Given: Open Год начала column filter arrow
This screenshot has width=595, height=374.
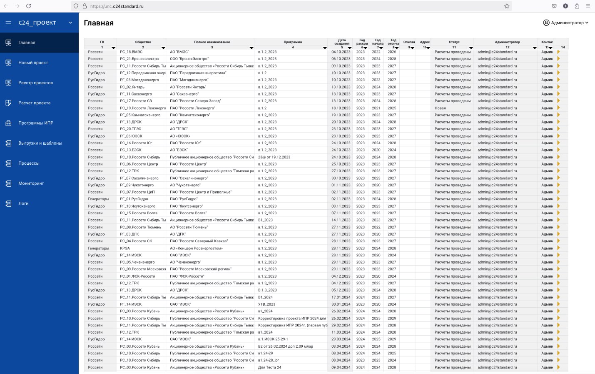Looking at the screenshot, I should (381, 48).
